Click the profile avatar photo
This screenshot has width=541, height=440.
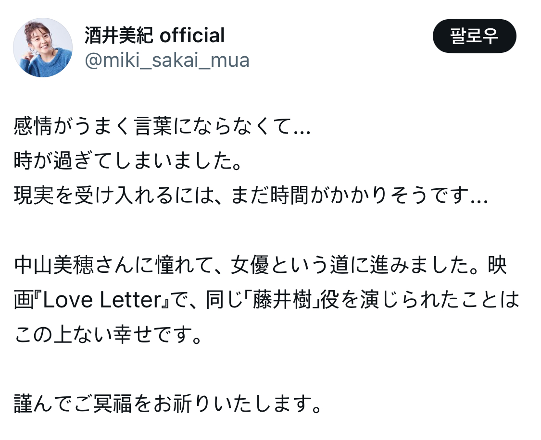[42, 48]
